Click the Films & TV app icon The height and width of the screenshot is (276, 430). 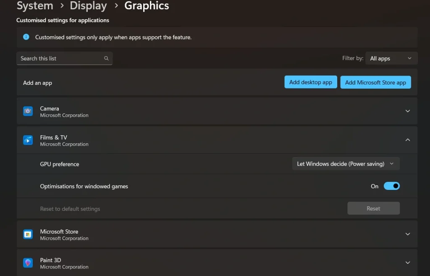28,140
